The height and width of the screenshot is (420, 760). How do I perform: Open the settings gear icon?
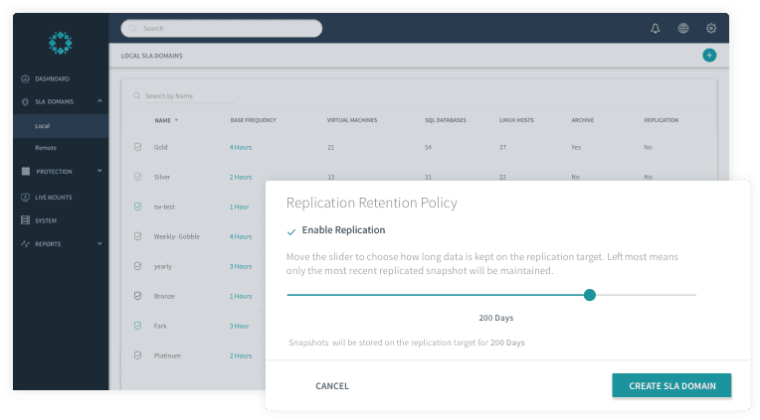click(x=711, y=29)
